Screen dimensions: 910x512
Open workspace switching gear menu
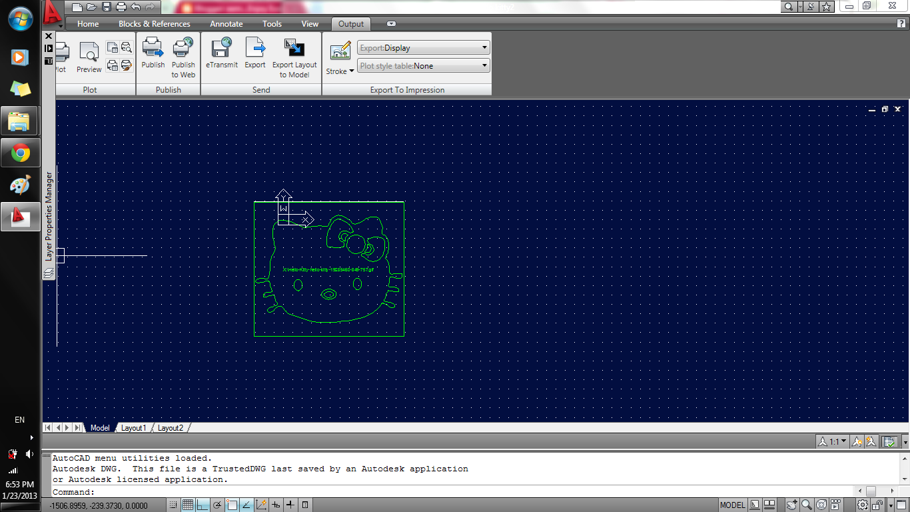[863, 505]
